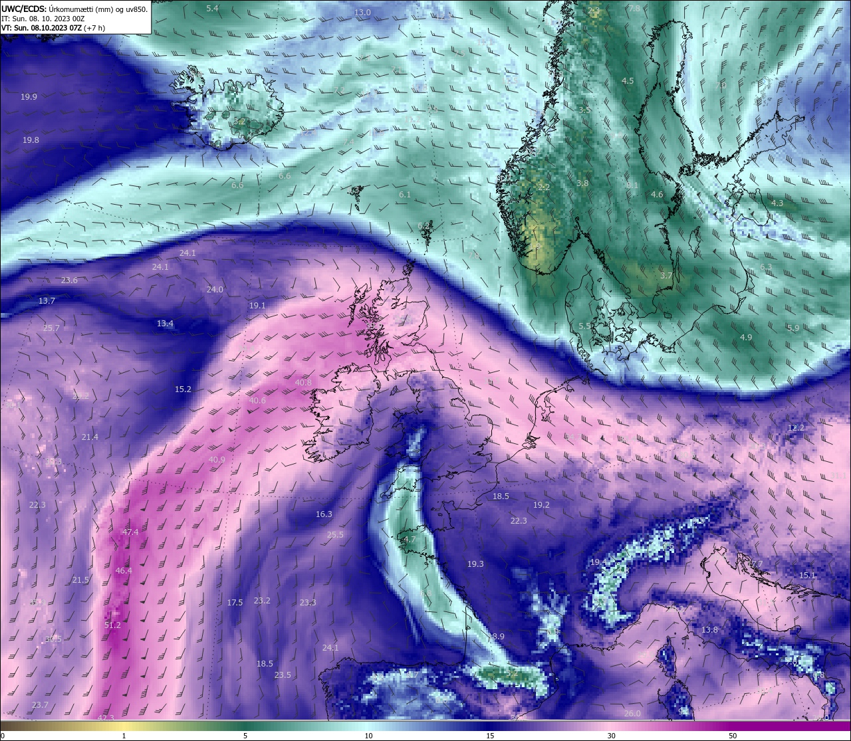Click the value 13.8 over Italy
The height and width of the screenshot is (741, 851).
709,629
